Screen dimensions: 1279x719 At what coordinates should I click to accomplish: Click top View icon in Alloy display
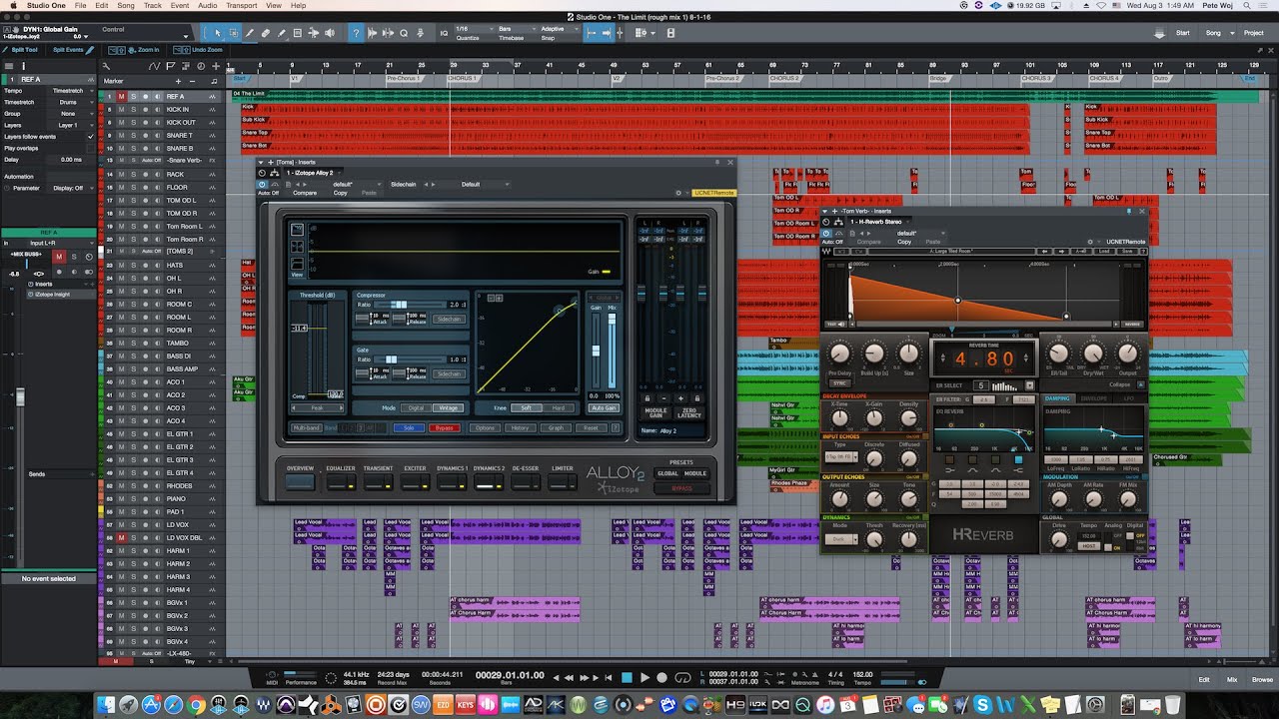click(x=297, y=230)
